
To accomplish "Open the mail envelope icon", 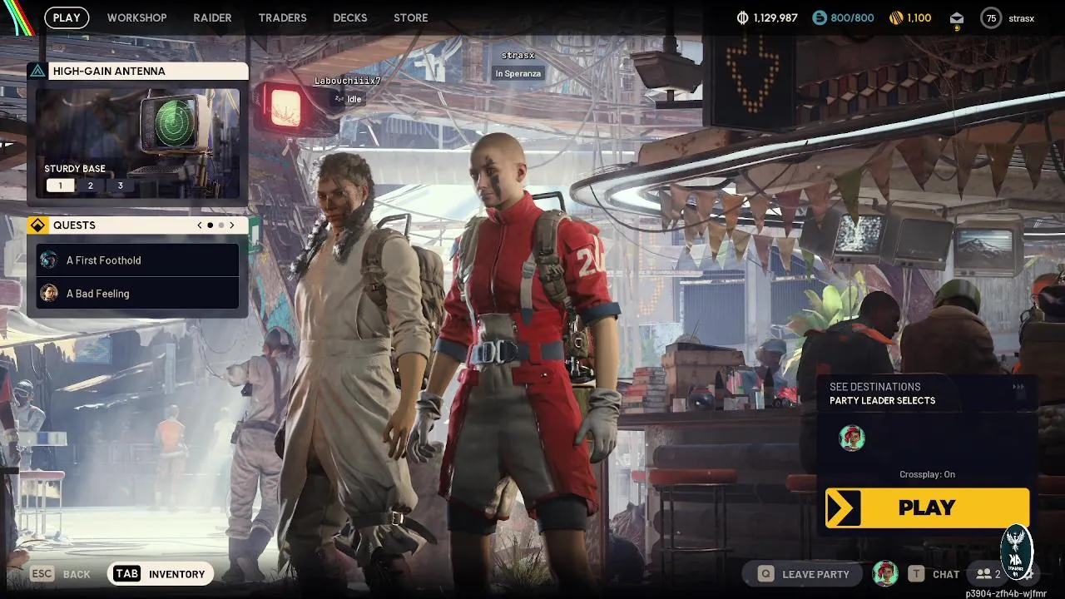I will pyautogui.click(x=957, y=17).
